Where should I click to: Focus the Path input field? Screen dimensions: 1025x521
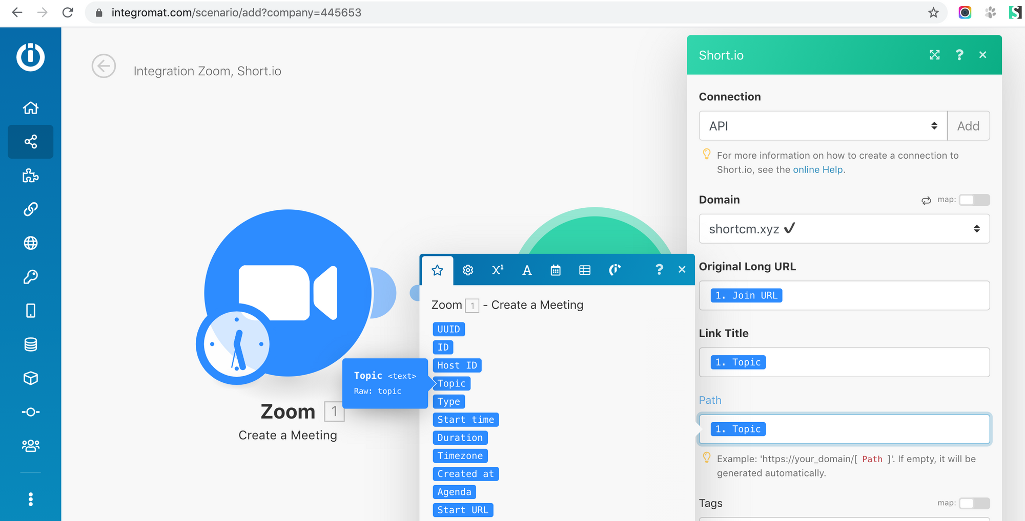coord(844,429)
